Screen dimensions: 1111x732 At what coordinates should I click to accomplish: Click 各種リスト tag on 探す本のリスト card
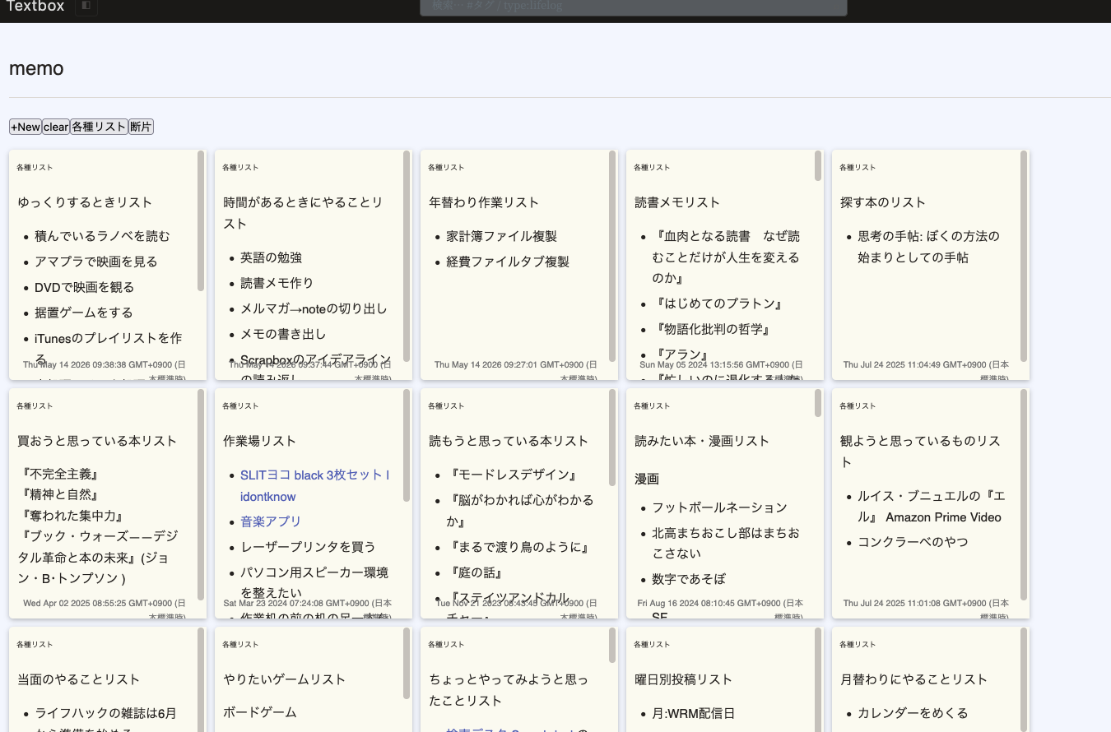tap(858, 168)
